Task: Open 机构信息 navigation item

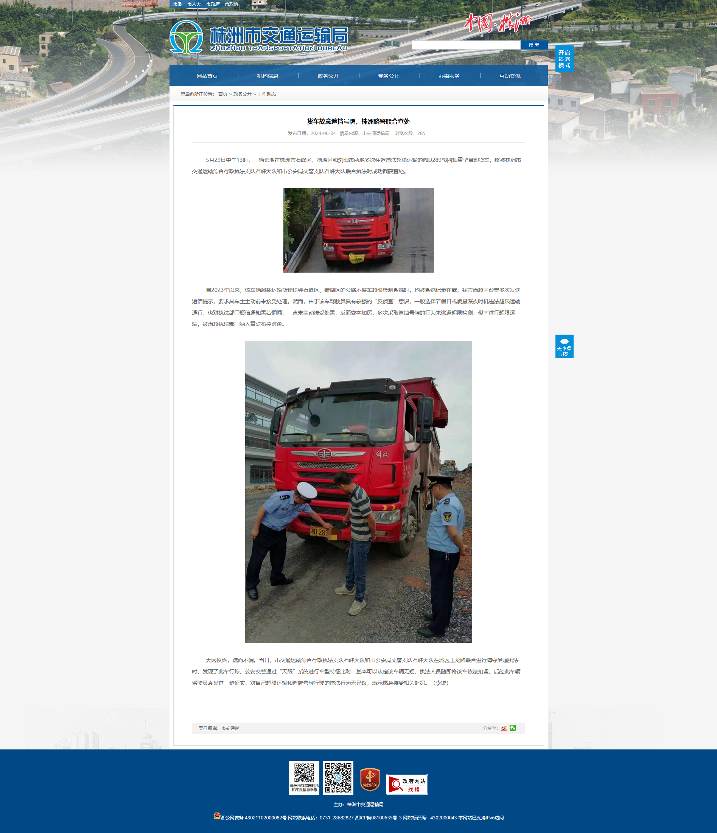Action: tap(268, 76)
